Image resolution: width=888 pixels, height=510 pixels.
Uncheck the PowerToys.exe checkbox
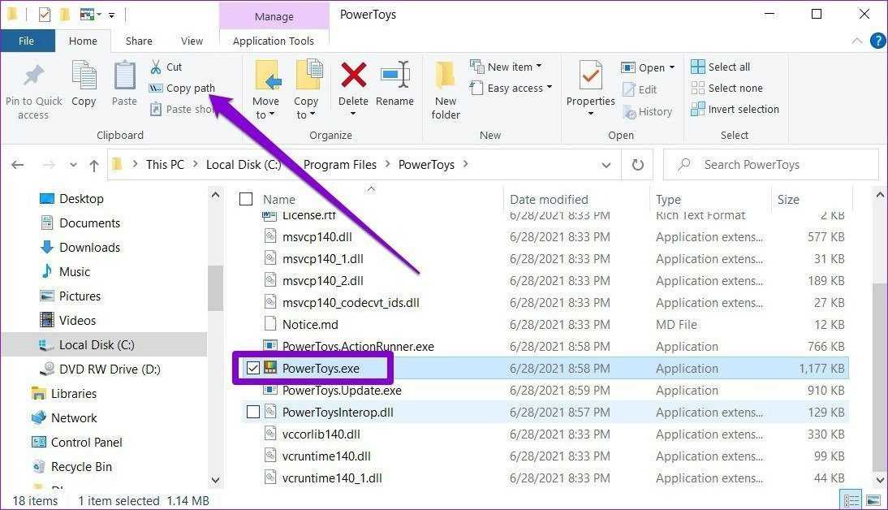coord(252,369)
